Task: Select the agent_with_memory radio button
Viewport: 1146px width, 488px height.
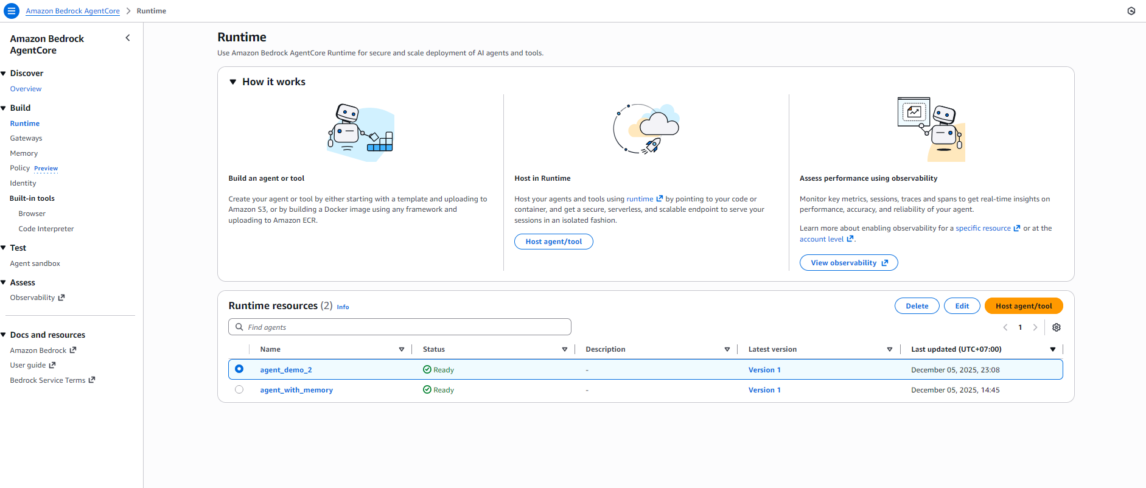Action: coord(239,390)
